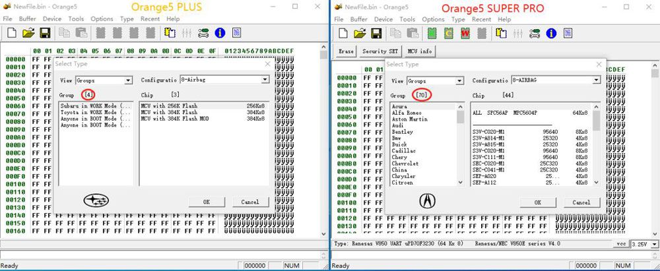Click the yellow 'C' chip icon in toolbar

point(449,32)
